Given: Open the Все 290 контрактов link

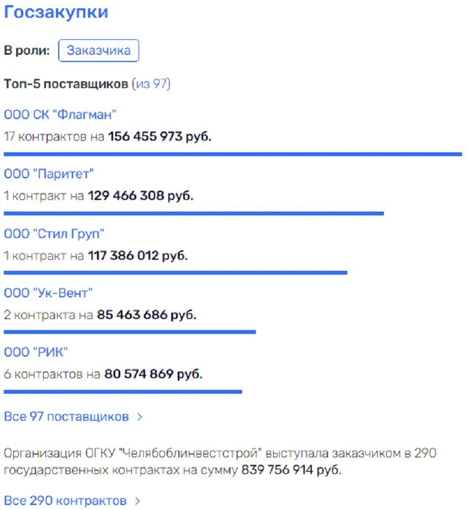Looking at the screenshot, I should coord(65,501).
